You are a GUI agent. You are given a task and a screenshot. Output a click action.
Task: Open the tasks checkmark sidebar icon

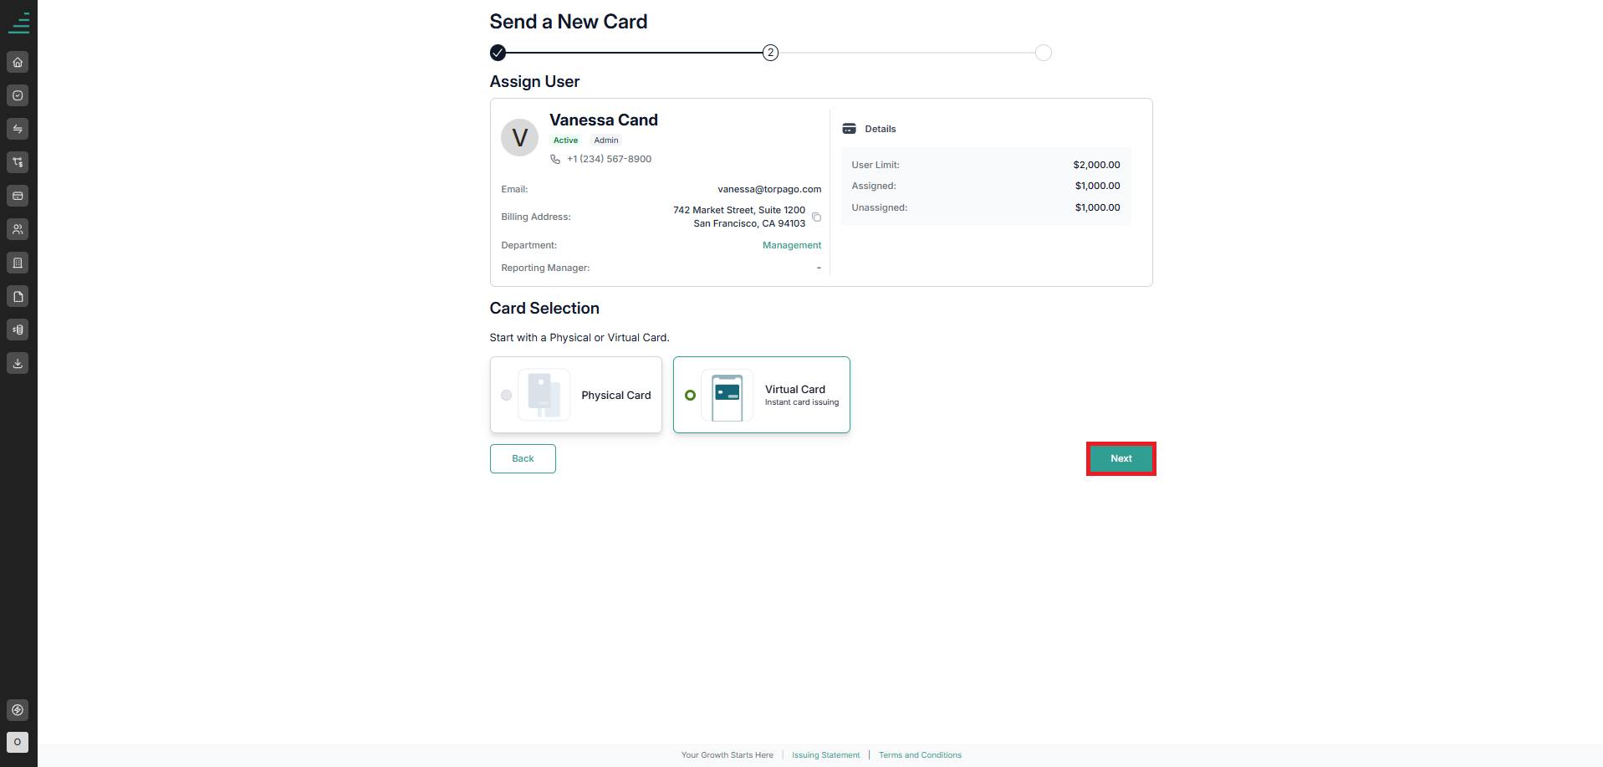[x=18, y=95]
